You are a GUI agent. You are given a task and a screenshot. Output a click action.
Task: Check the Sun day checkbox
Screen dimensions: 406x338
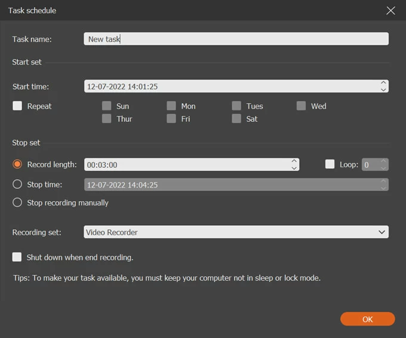pos(107,106)
